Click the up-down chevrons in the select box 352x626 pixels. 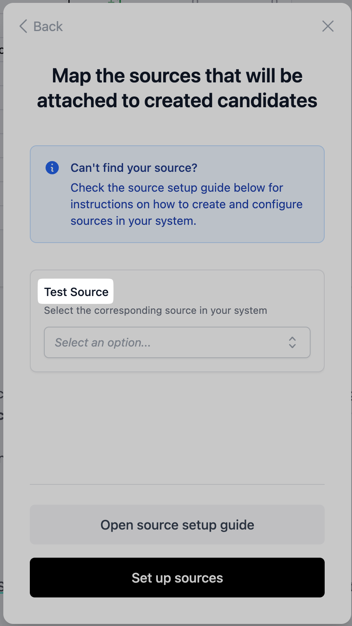[292, 342]
